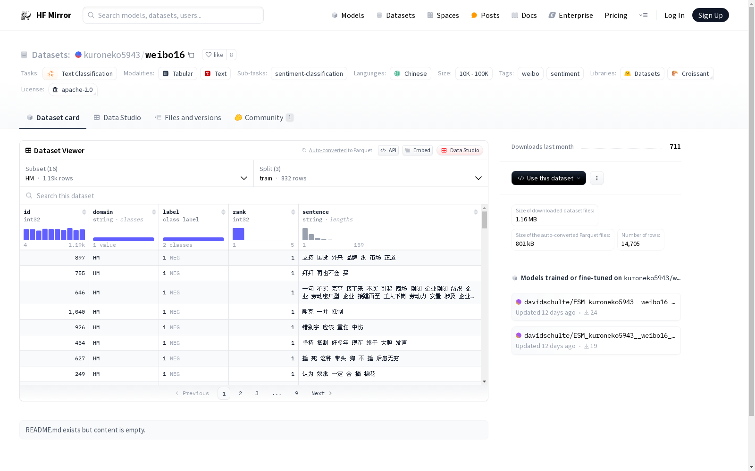
Task: Sort the domain column via its sort arrows
Action: pyautogui.click(x=154, y=212)
